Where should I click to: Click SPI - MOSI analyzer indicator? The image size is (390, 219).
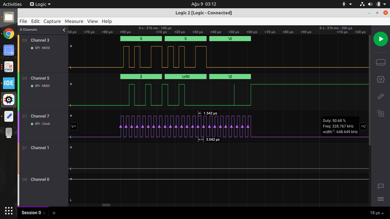(x=40, y=48)
